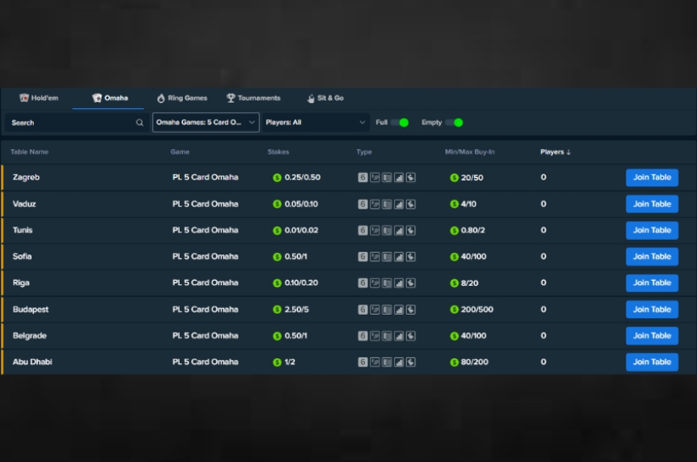Click the Players column sort arrow
Viewport: 697px width, 462px height.
coord(568,152)
